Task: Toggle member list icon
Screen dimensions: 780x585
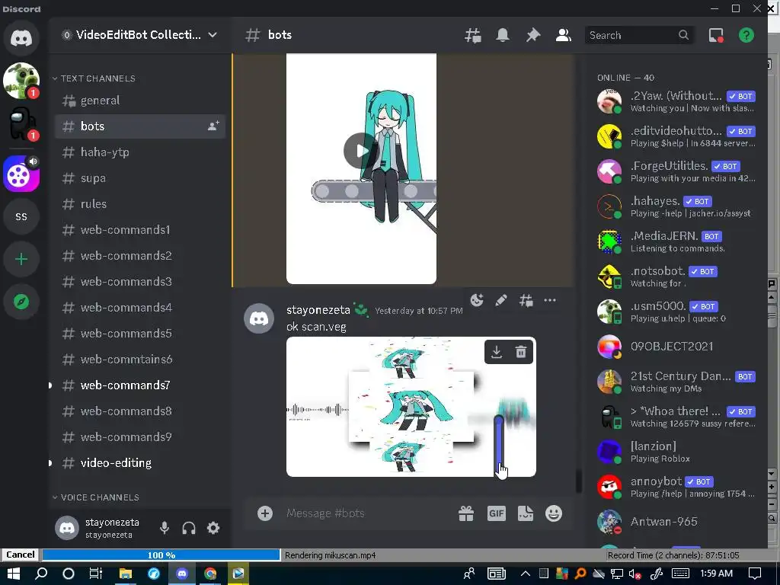Action: point(563,35)
